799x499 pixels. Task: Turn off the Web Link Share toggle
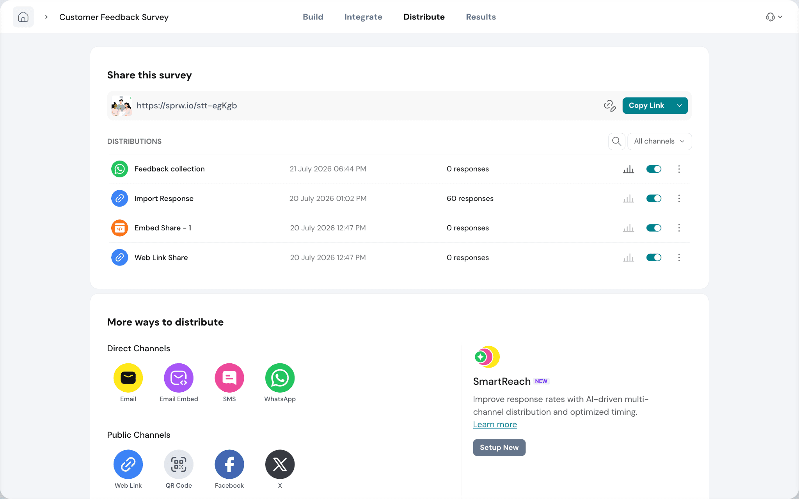click(654, 258)
